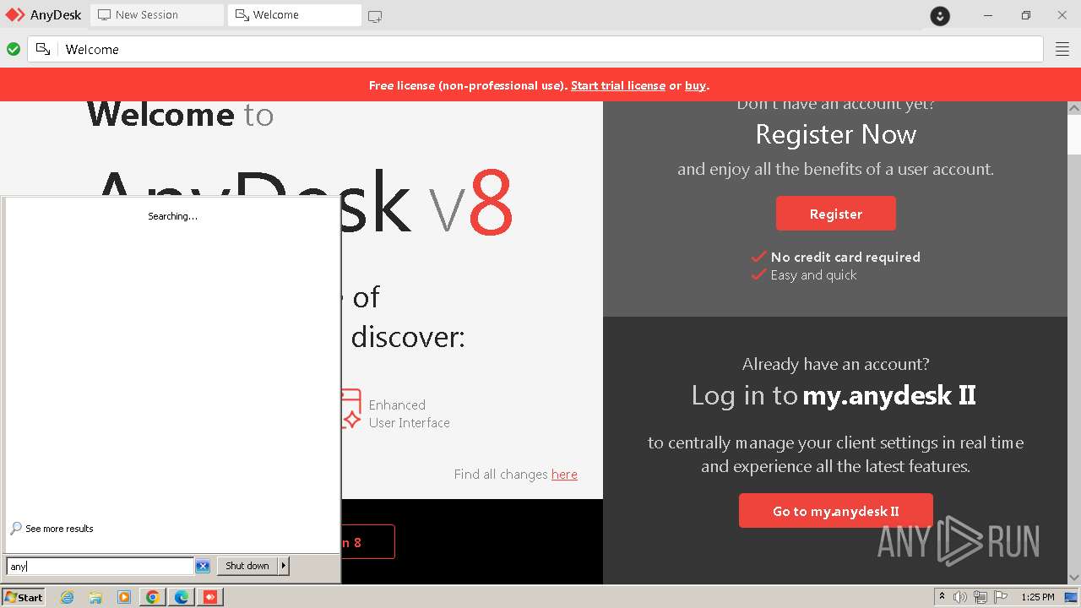Open Internet Explorer from the taskbar
This screenshot has width=1081, height=608.
67,597
